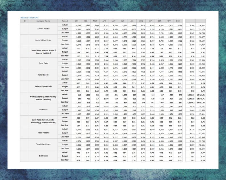This screenshot has height=180, width=226.
Task: Select the 'Working Capital' indicator cell
Action: [x=43, y=98]
